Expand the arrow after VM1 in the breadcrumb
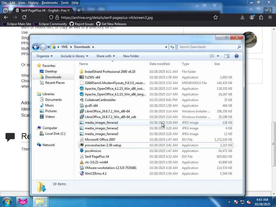 click(x=71, y=47)
